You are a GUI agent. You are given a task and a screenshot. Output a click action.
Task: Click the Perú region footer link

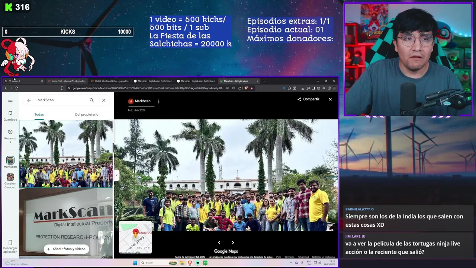pyautogui.click(x=279, y=257)
